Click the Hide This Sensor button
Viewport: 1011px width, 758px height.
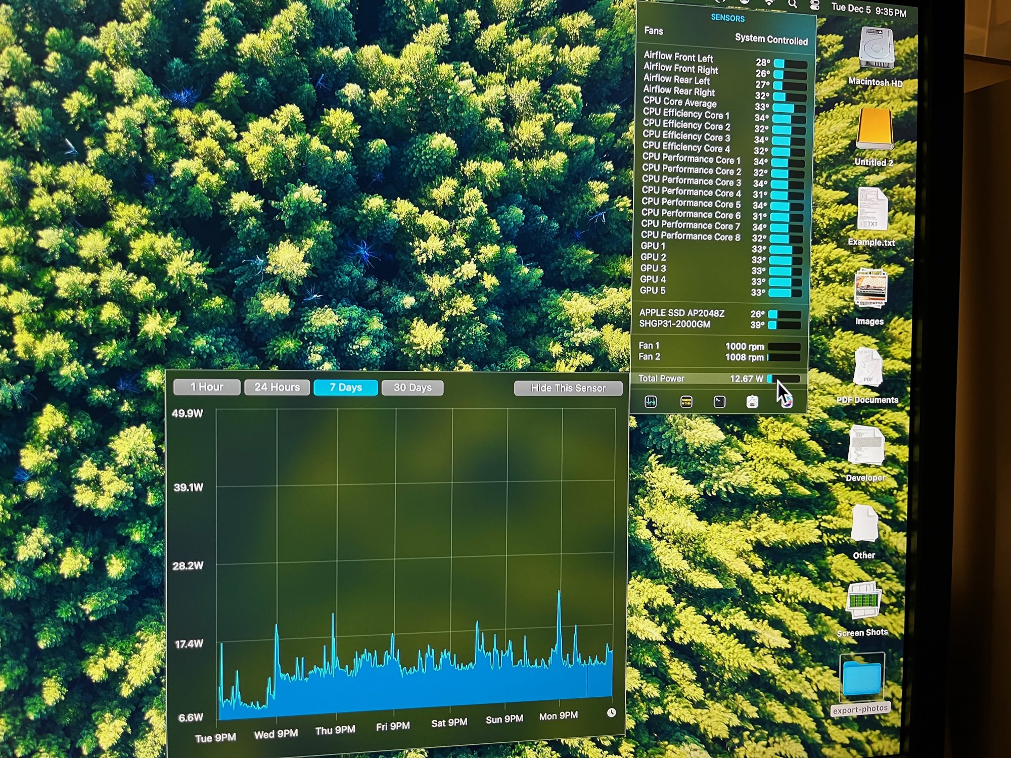pos(568,388)
